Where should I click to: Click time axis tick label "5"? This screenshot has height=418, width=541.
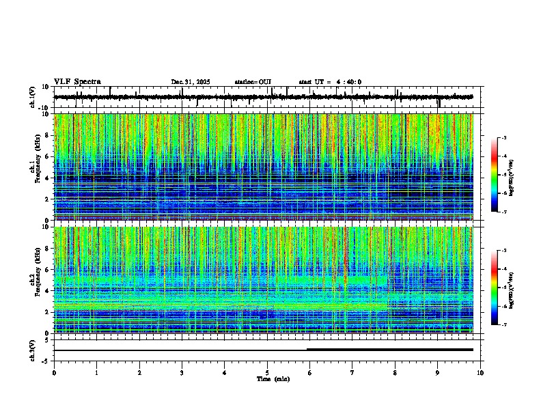point(267,373)
